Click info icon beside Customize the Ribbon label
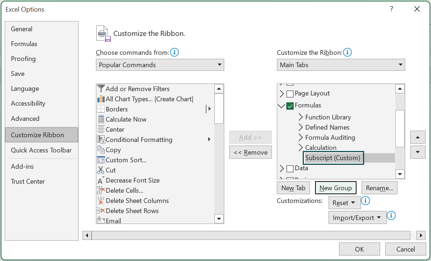This screenshot has height=261, width=431. (347, 52)
